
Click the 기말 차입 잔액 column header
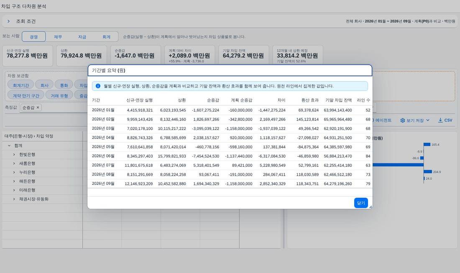(x=339, y=100)
